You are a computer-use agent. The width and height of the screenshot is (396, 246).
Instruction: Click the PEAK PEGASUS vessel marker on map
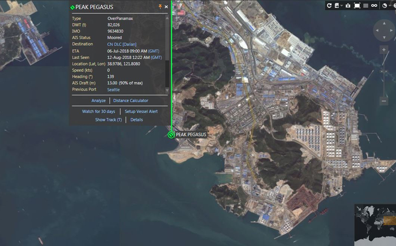[171, 134]
